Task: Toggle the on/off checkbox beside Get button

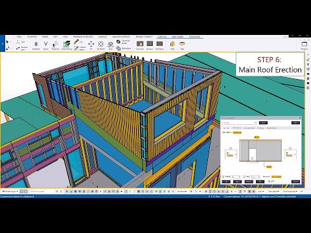Action: click(x=269, y=181)
